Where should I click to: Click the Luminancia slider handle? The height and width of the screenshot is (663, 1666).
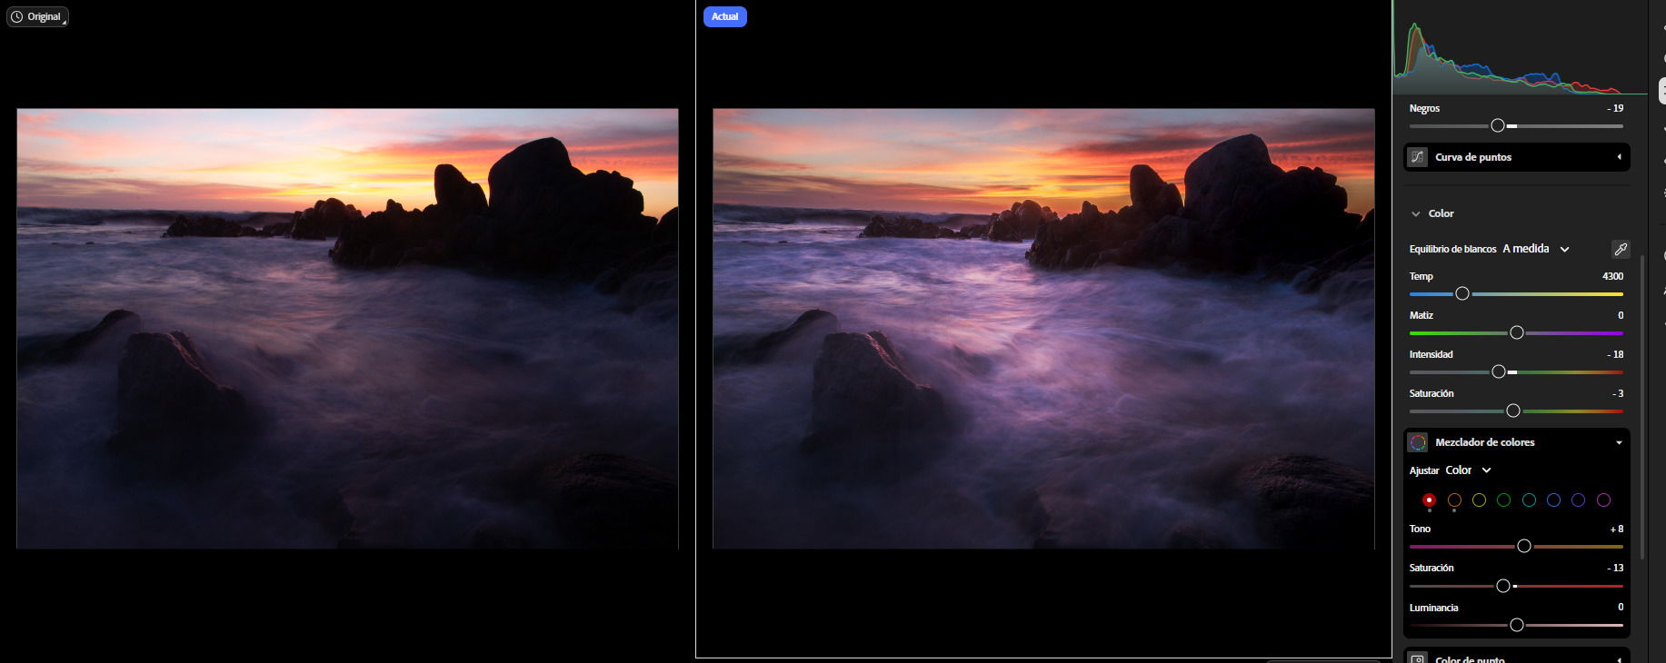click(x=1516, y=625)
